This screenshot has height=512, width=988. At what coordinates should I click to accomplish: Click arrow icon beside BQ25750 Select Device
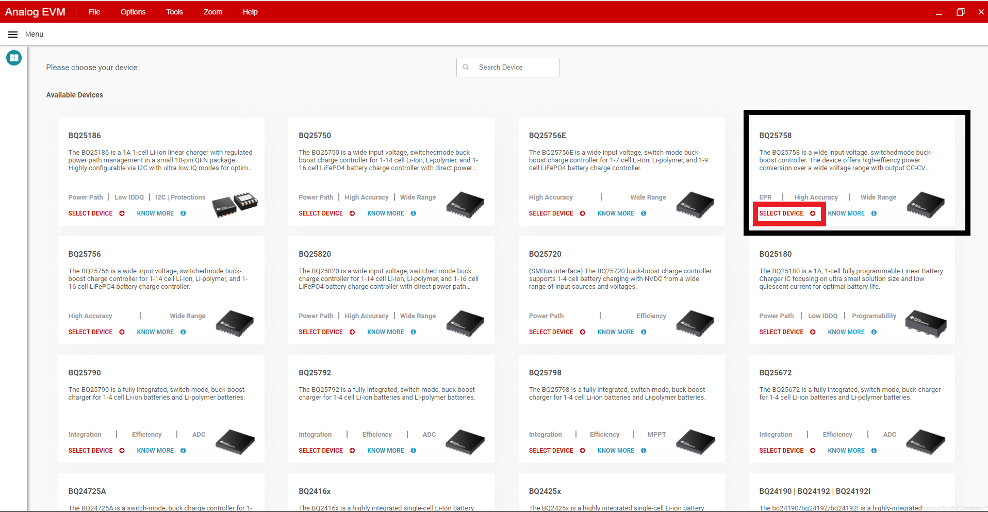click(352, 213)
